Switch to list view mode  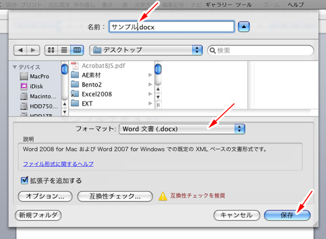coord(64,50)
